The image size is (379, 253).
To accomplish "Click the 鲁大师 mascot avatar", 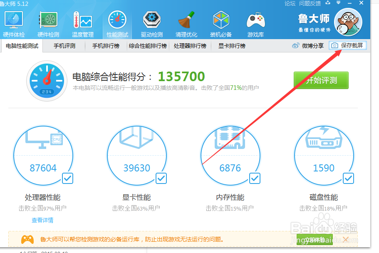I will pyautogui.click(x=348, y=22).
